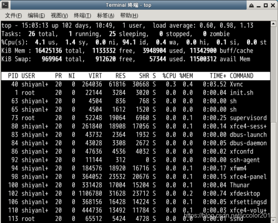Click PID 73 in the process list

click(x=15, y=118)
